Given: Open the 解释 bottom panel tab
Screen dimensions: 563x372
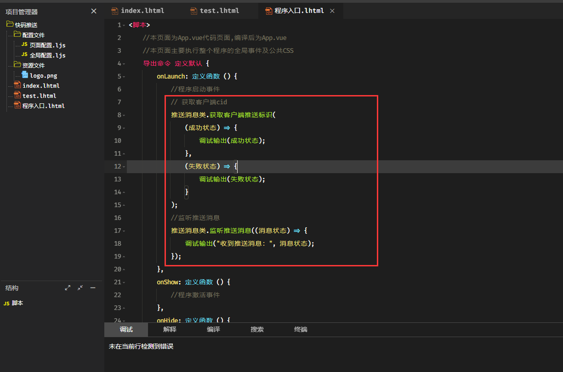Looking at the screenshot, I should [170, 330].
